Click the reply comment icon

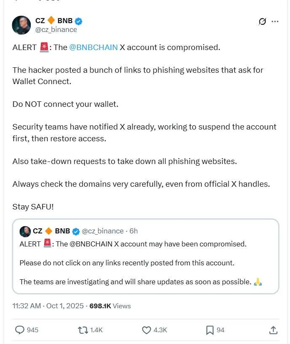(x=20, y=330)
